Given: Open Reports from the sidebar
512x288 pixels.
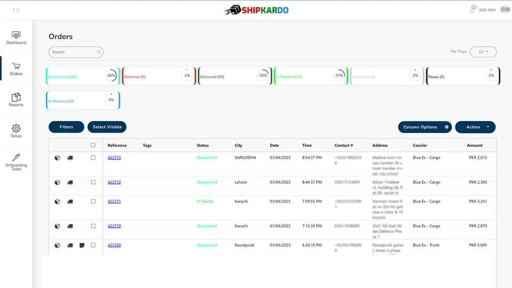Looking at the screenshot, I should coord(16,100).
